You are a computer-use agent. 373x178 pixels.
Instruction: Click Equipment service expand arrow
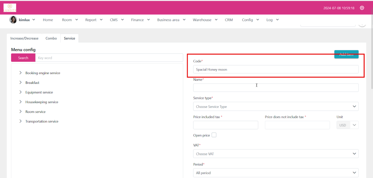(x=20, y=92)
